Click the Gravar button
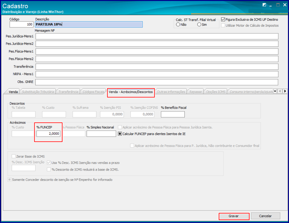289x223 pixels. (234, 216)
